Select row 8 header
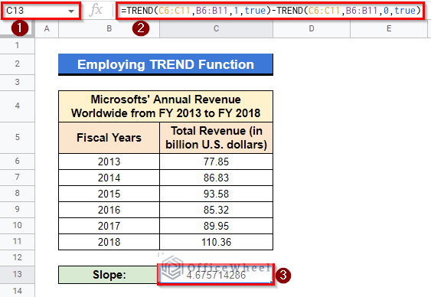431x297 pixels. click(x=18, y=194)
